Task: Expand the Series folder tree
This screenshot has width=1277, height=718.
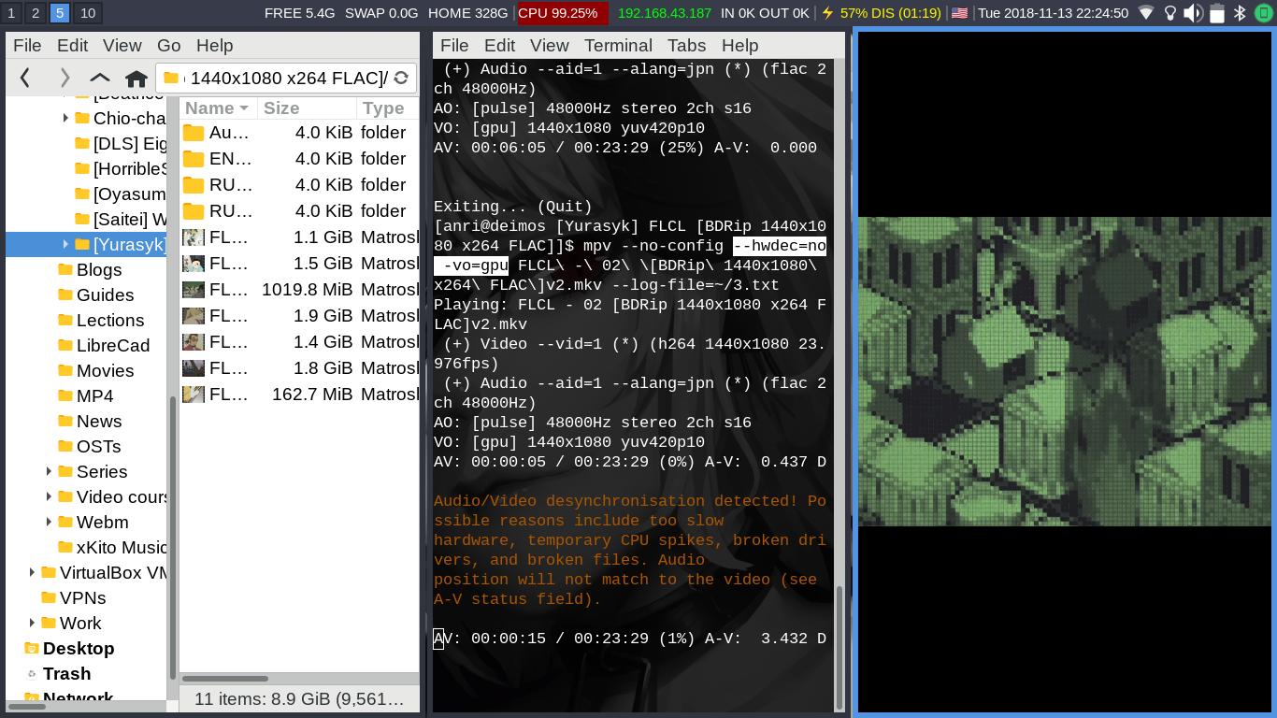Action: (50, 471)
